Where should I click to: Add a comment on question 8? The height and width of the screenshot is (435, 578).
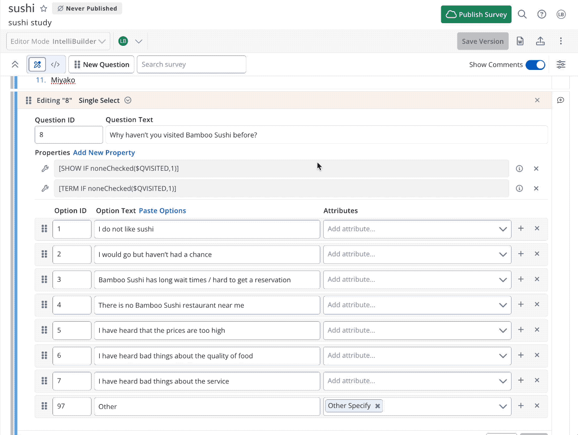[x=561, y=100]
